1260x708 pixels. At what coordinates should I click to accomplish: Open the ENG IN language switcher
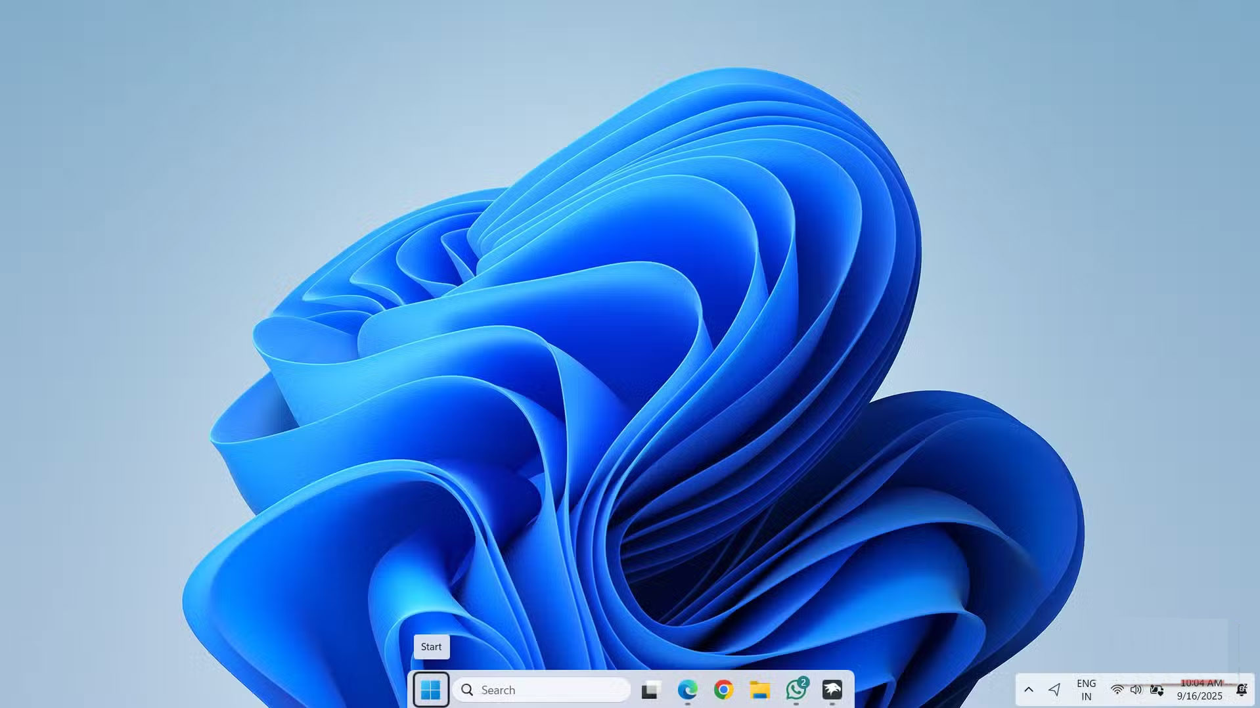pos(1085,690)
